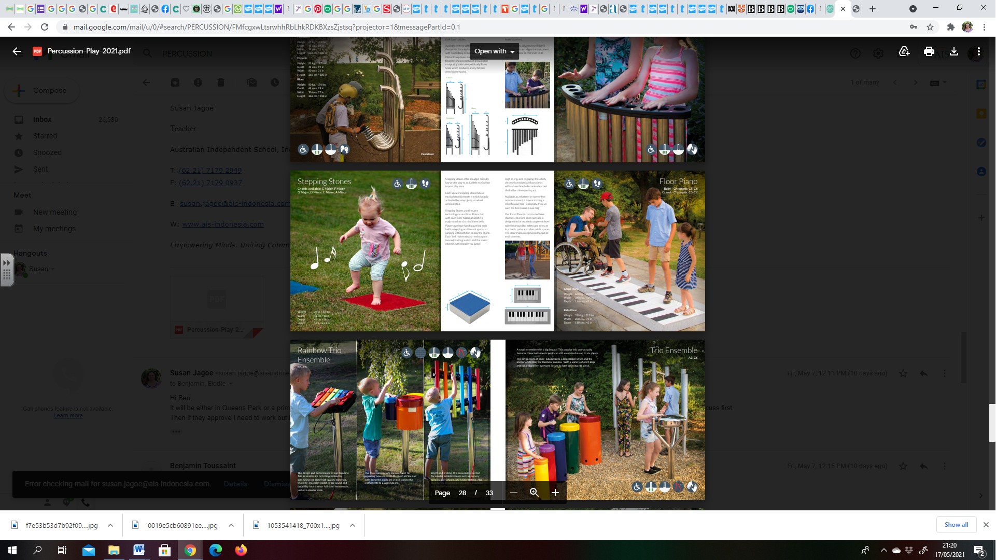Star Susan Jagoe's May 7 message
Image resolution: width=996 pixels, height=560 pixels.
tap(903, 373)
